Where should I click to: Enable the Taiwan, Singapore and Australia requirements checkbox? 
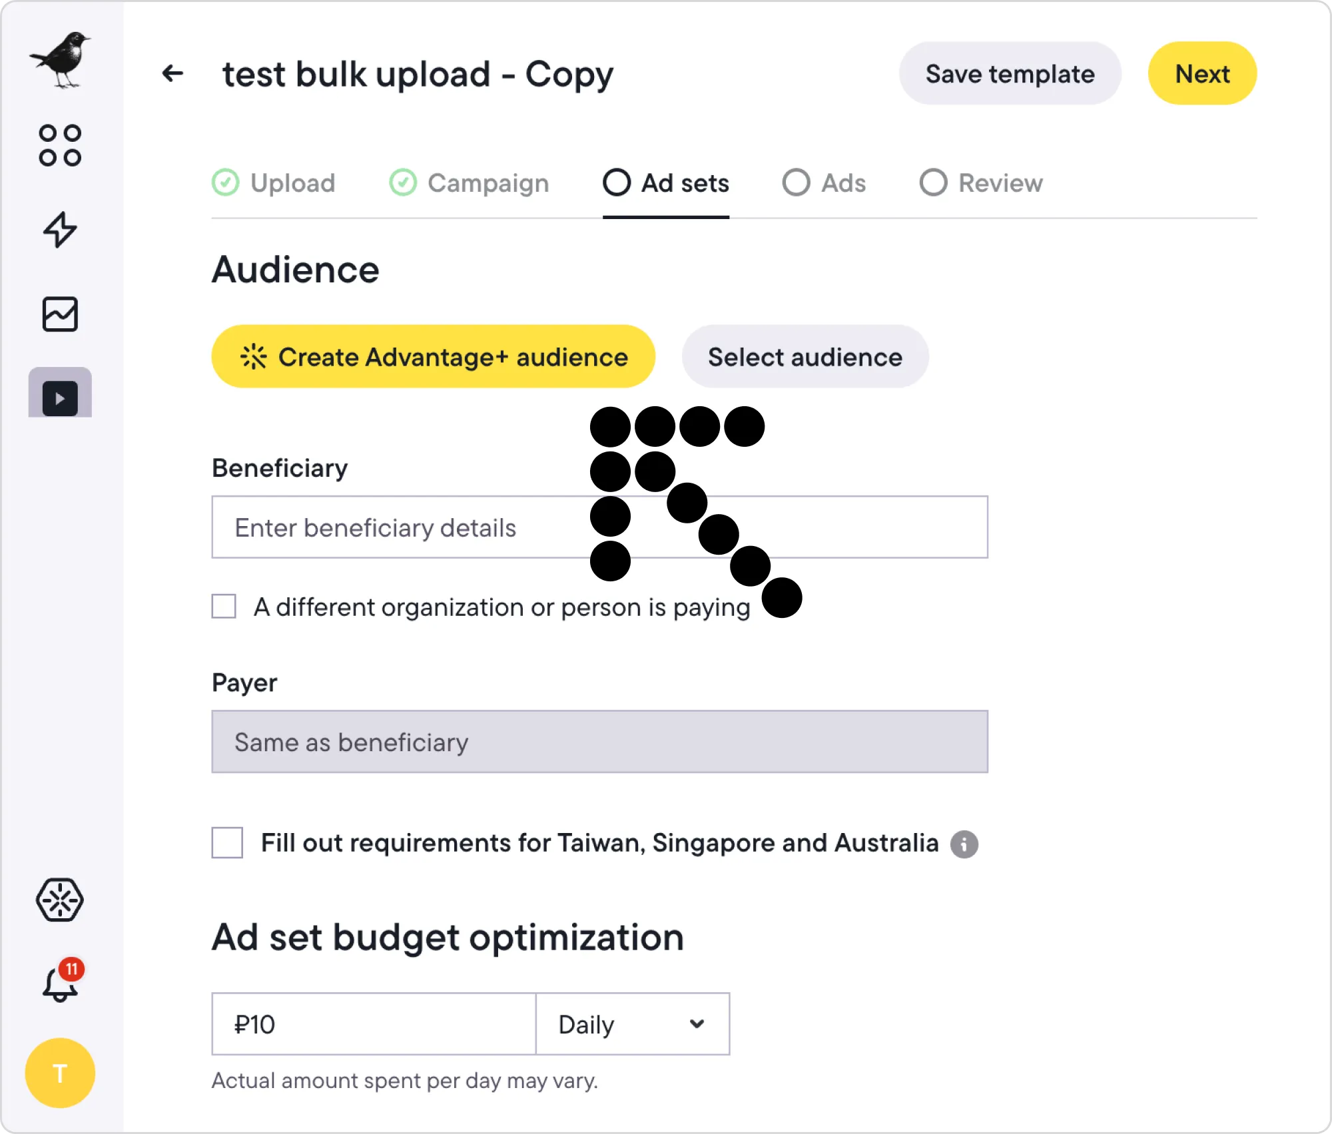click(227, 843)
